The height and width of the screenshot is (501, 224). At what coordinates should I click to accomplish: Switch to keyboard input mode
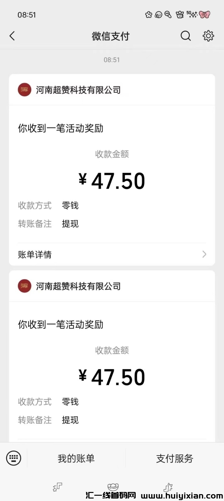pyautogui.click(x=14, y=458)
